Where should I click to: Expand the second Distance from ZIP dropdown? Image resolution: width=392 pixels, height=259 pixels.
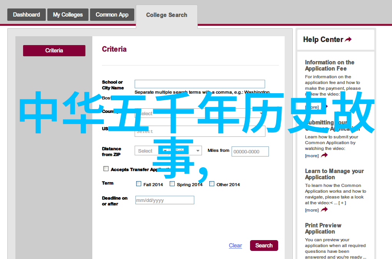point(187,151)
